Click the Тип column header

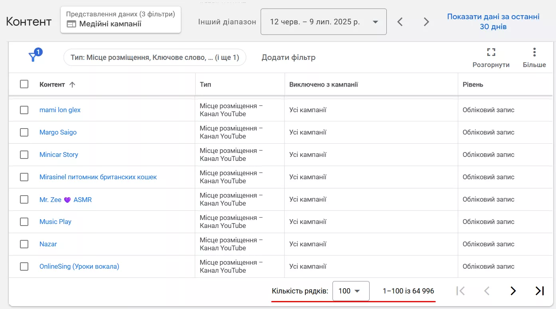pos(206,84)
